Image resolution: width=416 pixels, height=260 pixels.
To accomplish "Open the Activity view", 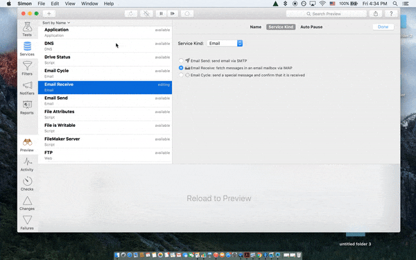I will (27, 164).
